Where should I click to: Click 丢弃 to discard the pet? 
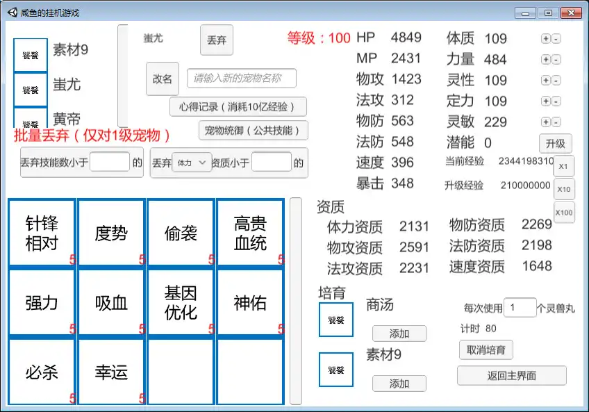tap(216, 40)
